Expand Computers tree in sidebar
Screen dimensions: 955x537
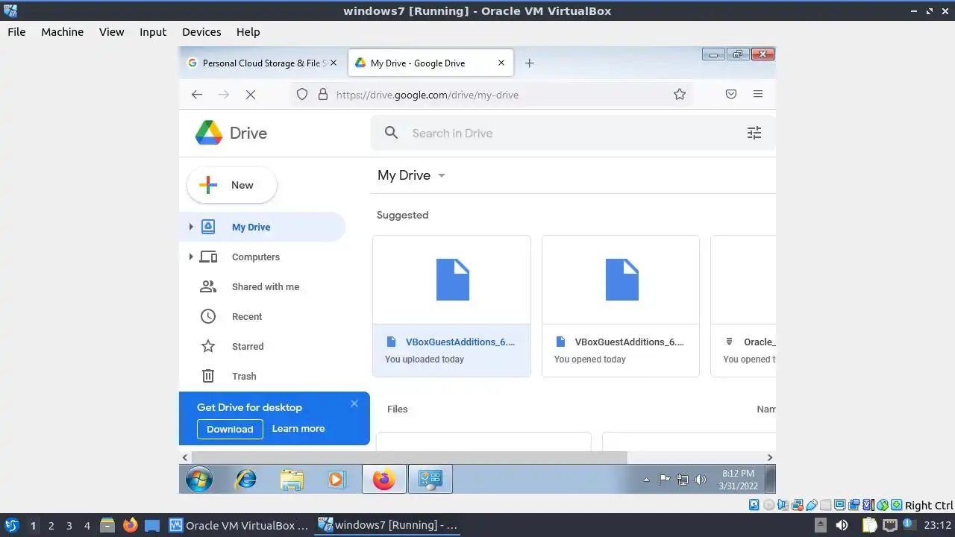pyautogui.click(x=191, y=257)
